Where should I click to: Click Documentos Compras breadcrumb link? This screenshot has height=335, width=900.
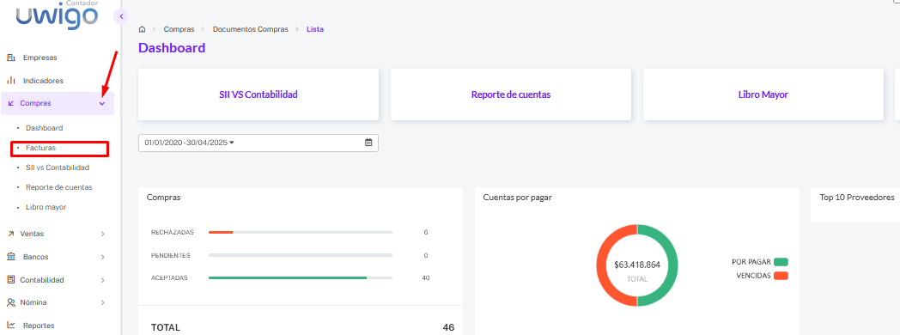click(x=250, y=29)
